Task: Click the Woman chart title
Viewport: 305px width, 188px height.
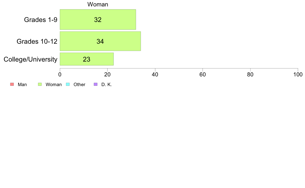Action: (98, 4)
